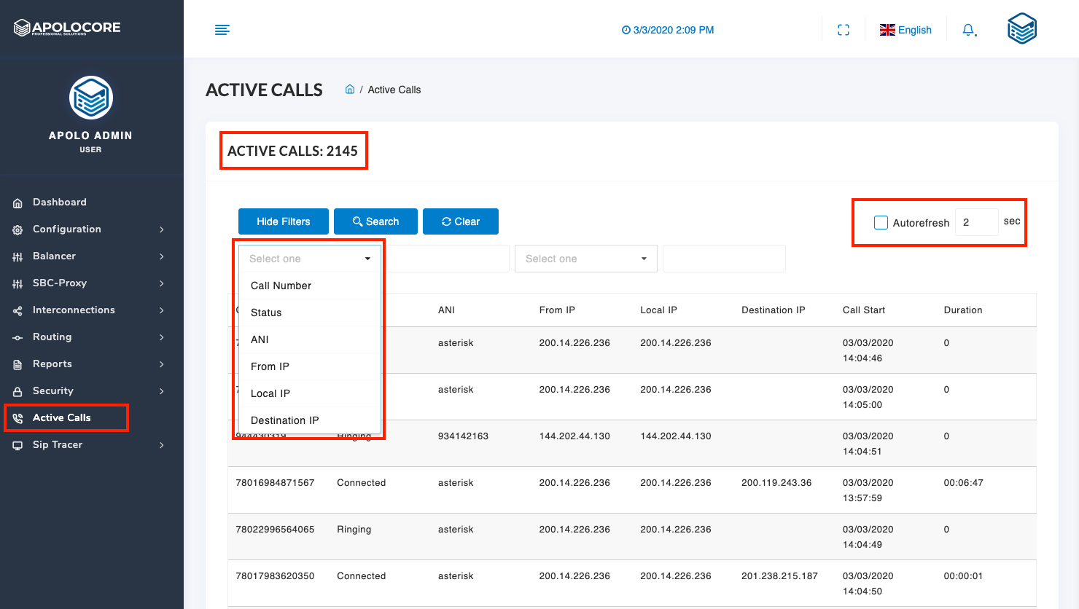The height and width of the screenshot is (609, 1079).
Task: Open the English language selector
Action: click(905, 30)
